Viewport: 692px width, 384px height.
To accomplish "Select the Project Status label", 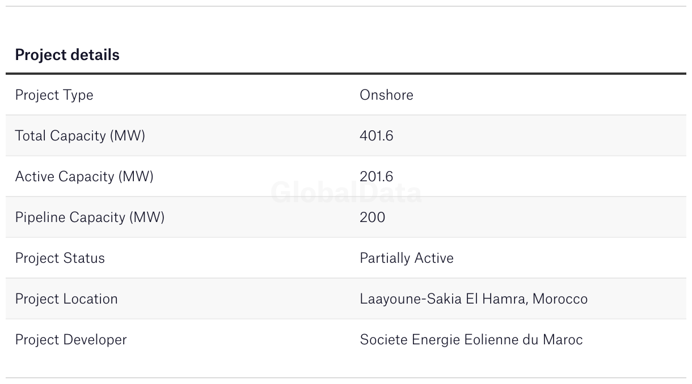I will click(60, 258).
